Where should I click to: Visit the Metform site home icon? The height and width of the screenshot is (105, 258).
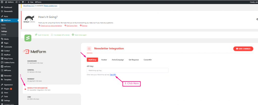(6, 2)
